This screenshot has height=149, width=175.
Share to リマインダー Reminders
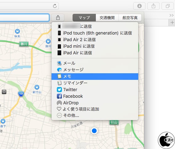point(95,83)
